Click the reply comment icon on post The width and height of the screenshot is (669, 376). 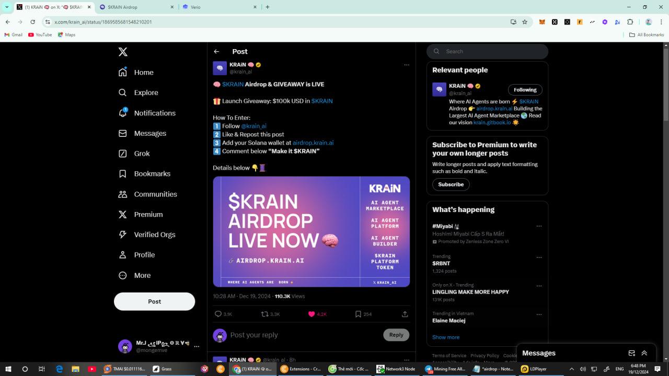tap(218, 314)
